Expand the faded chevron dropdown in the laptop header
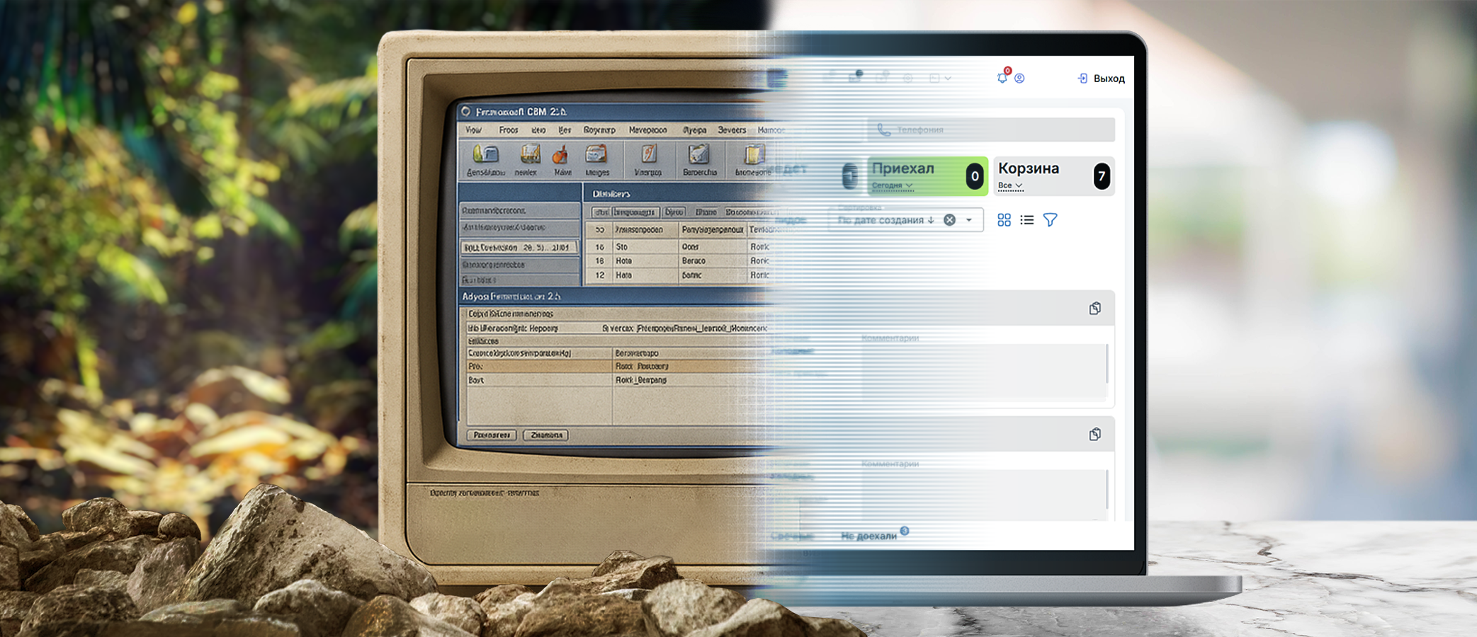 pos(947,78)
